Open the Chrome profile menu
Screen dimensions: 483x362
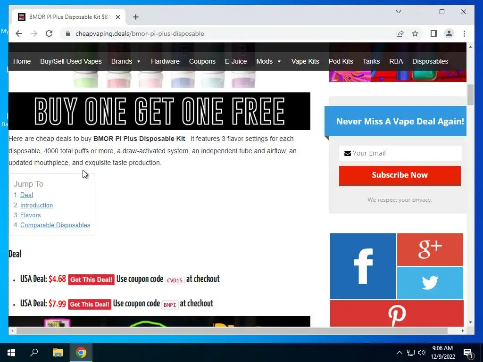[449, 33]
